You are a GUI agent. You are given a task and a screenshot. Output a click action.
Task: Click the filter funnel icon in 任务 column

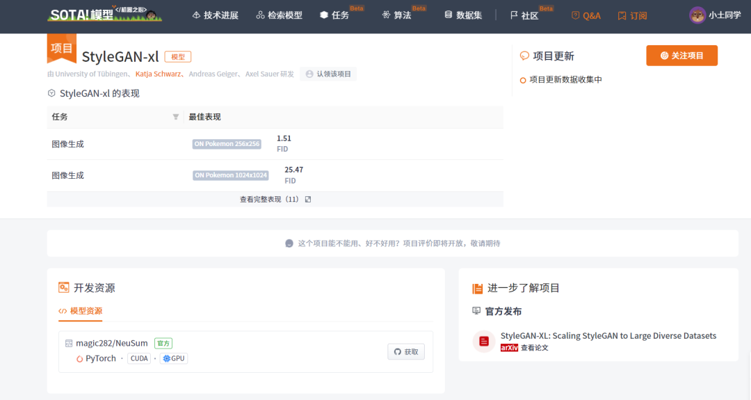[176, 117]
